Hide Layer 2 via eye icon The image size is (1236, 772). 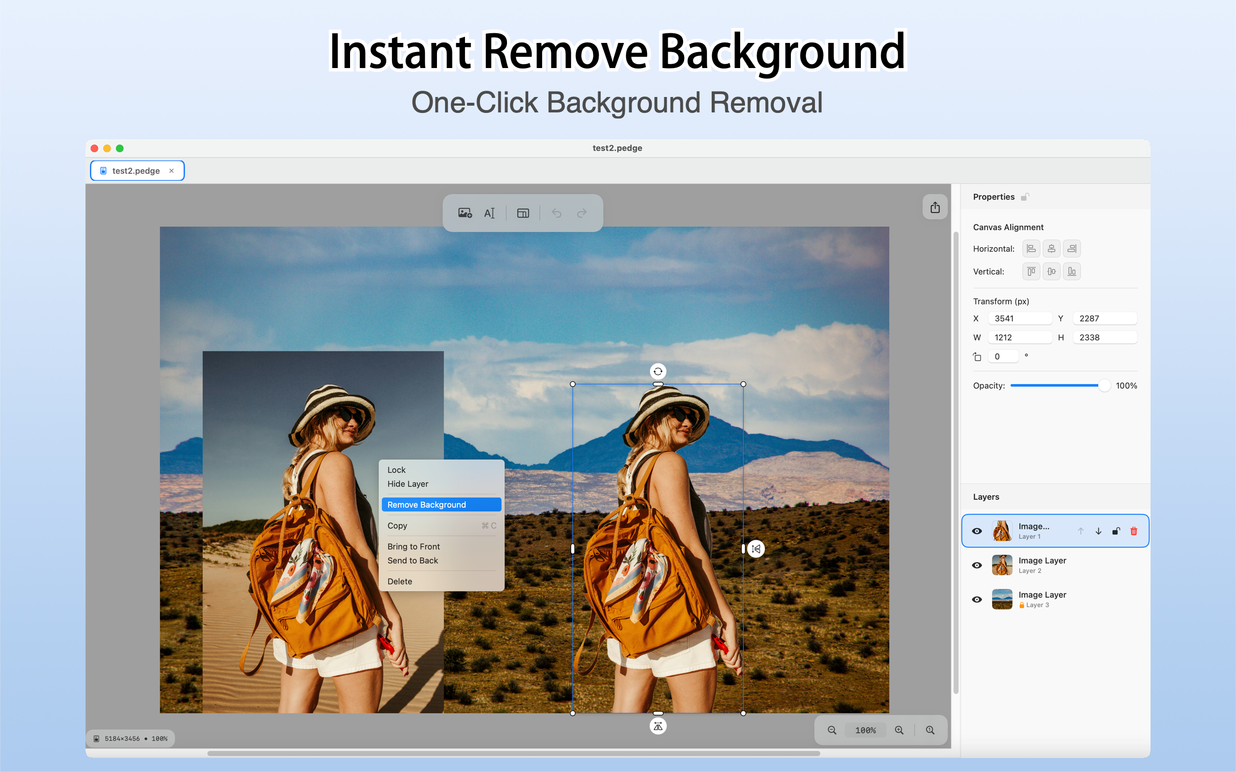point(977,565)
